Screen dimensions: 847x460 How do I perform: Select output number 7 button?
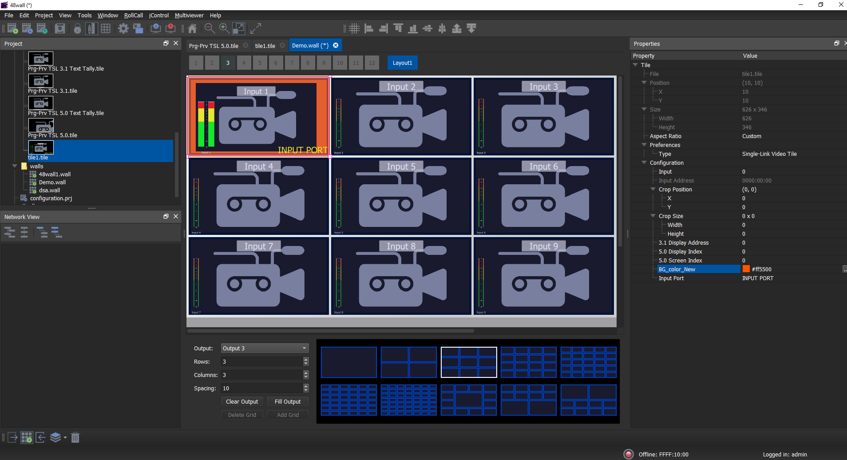(292, 63)
